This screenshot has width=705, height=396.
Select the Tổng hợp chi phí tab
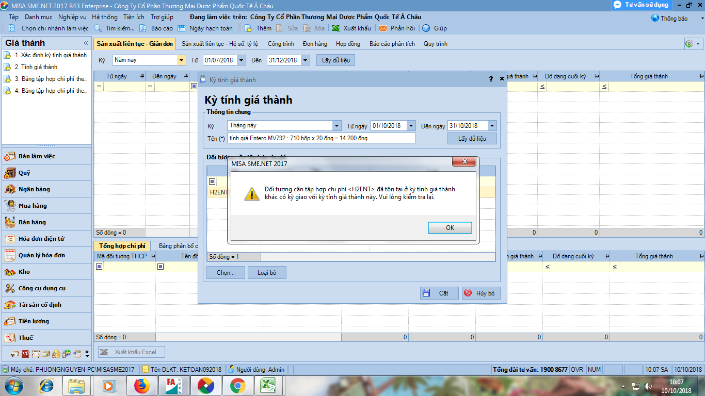(x=123, y=246)
